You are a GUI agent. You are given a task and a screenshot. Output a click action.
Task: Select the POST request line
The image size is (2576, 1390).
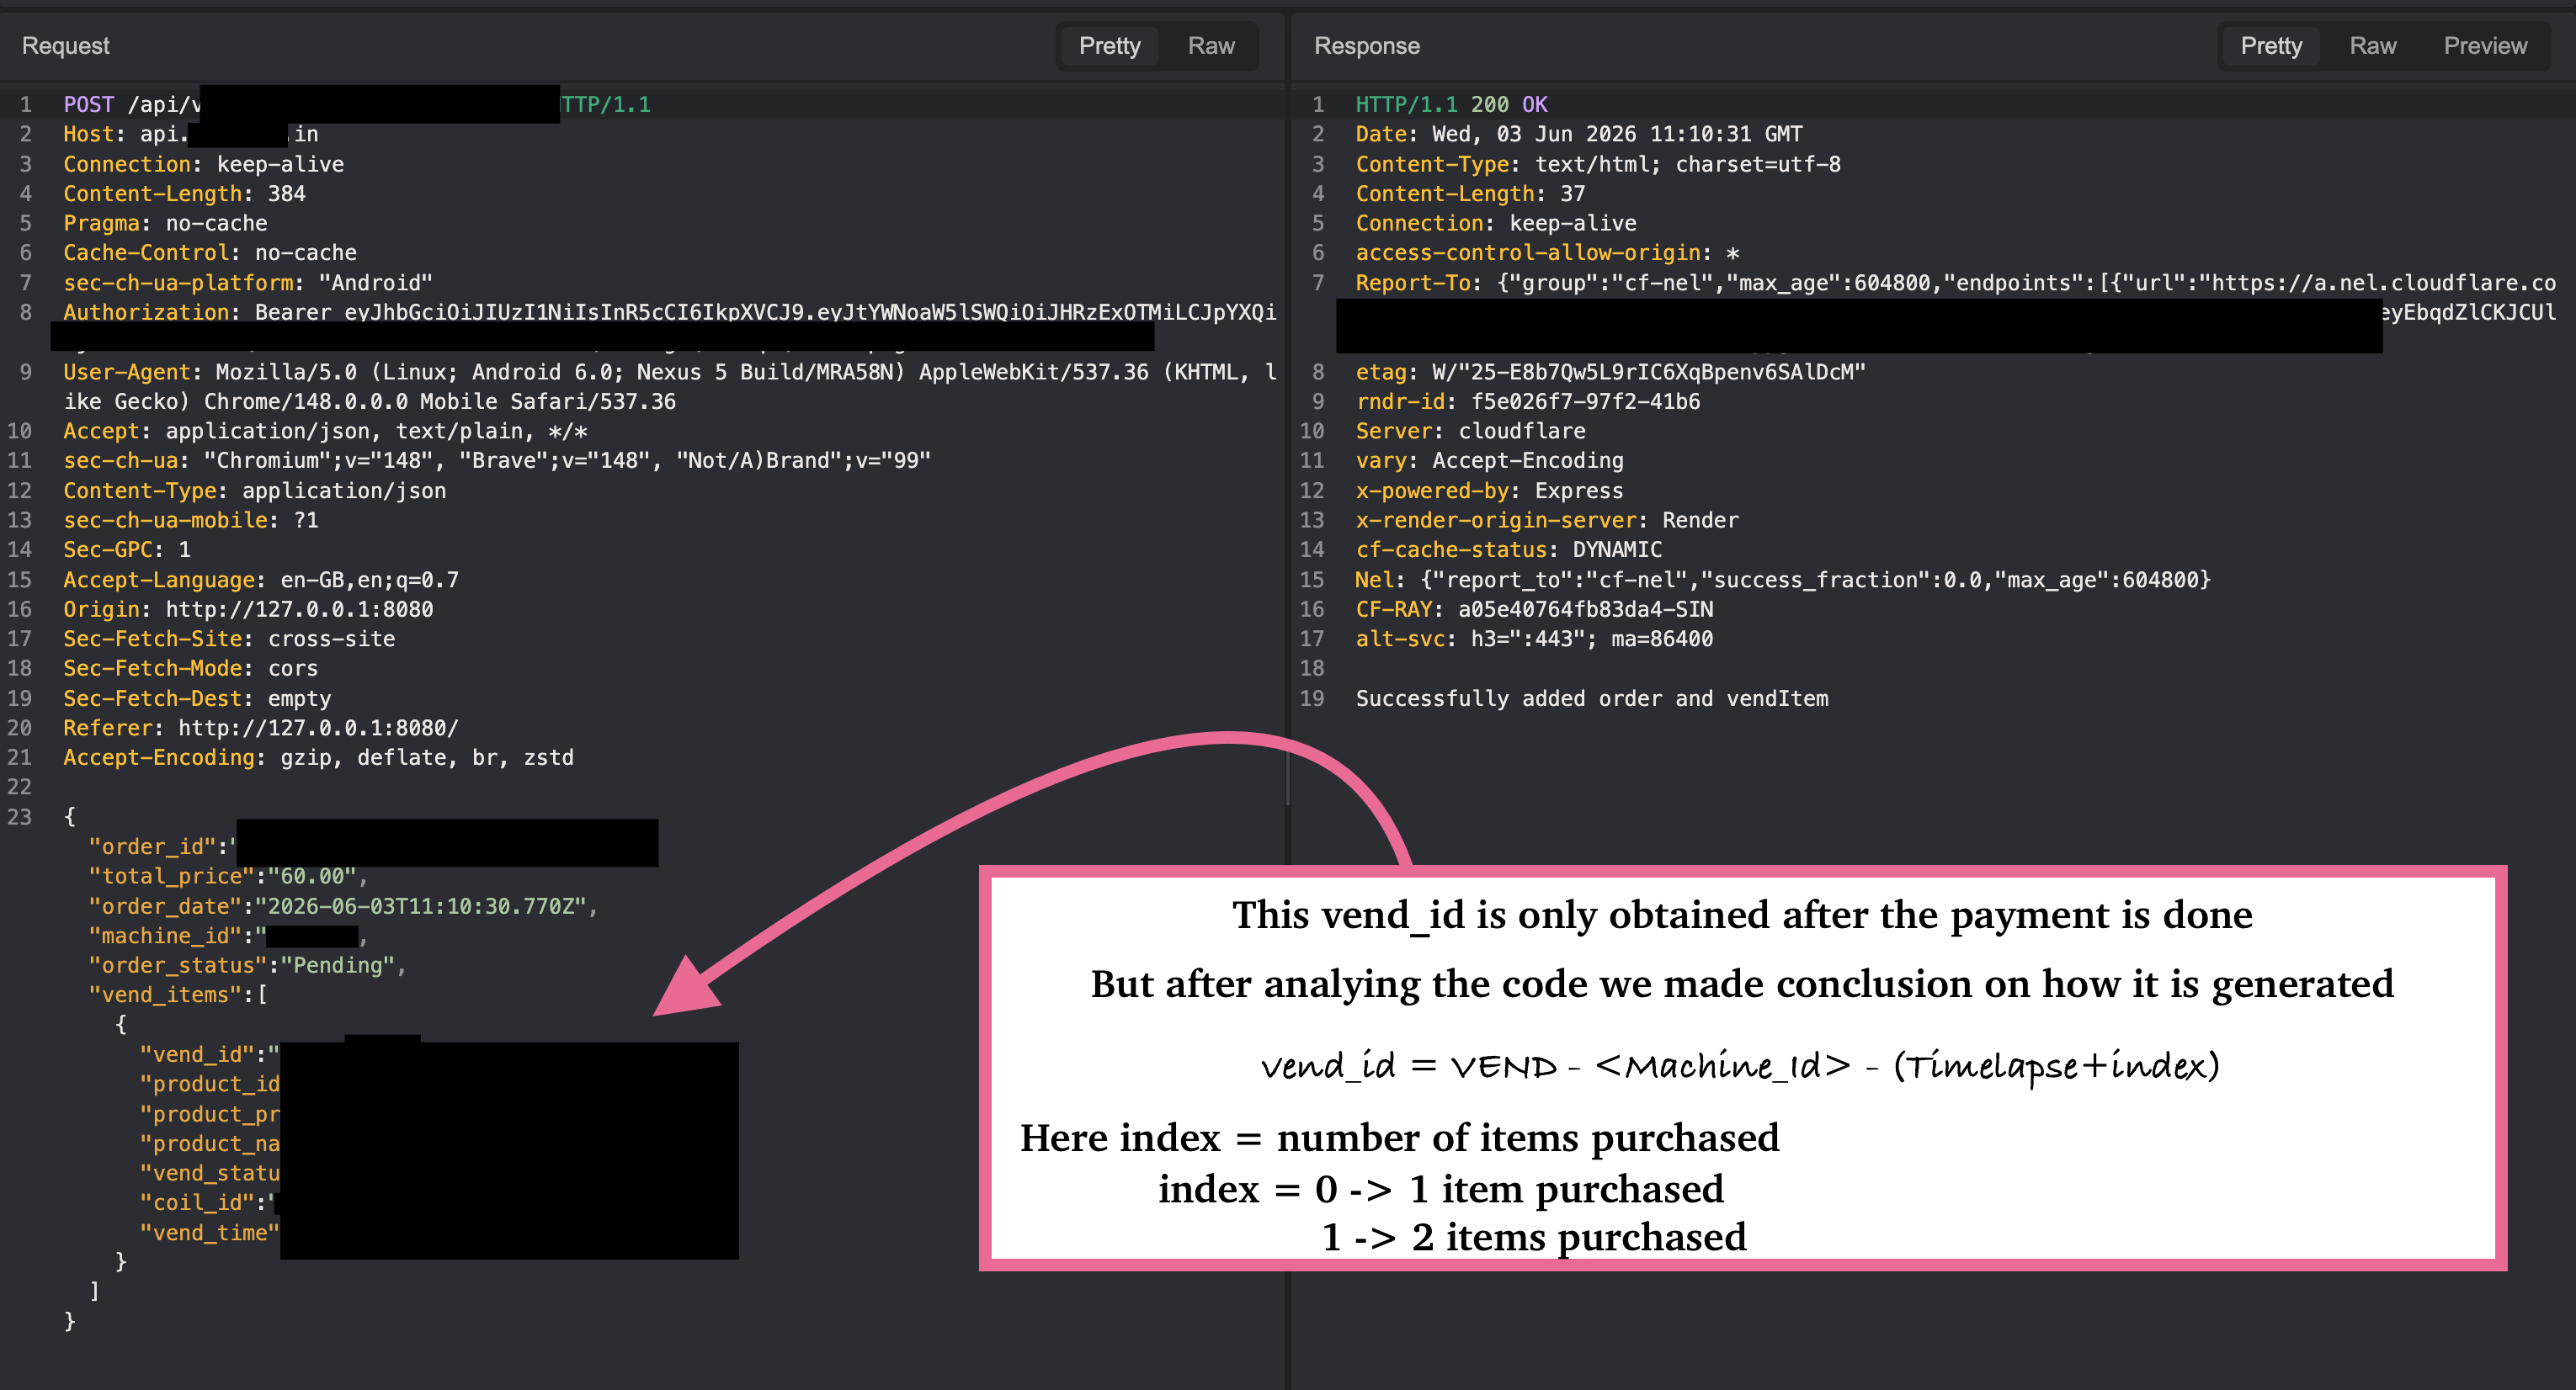(357, 104)
